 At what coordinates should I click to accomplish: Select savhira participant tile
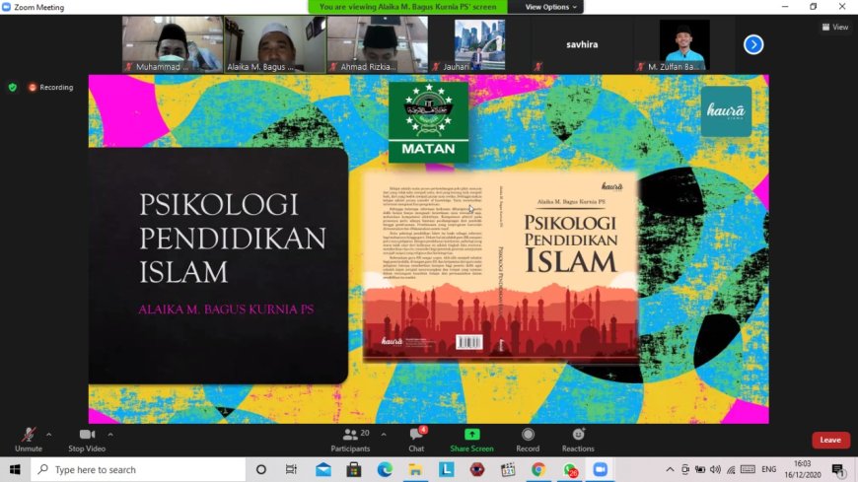coord(582,44)
